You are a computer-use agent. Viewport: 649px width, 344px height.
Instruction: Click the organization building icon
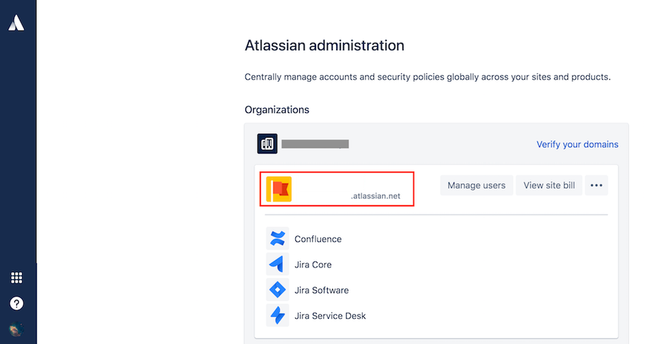(267, 144)
